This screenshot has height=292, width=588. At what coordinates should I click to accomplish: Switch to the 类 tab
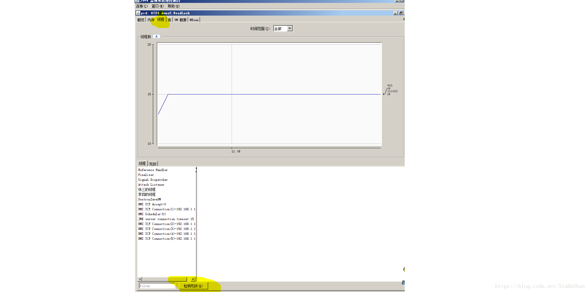[169, 20]
